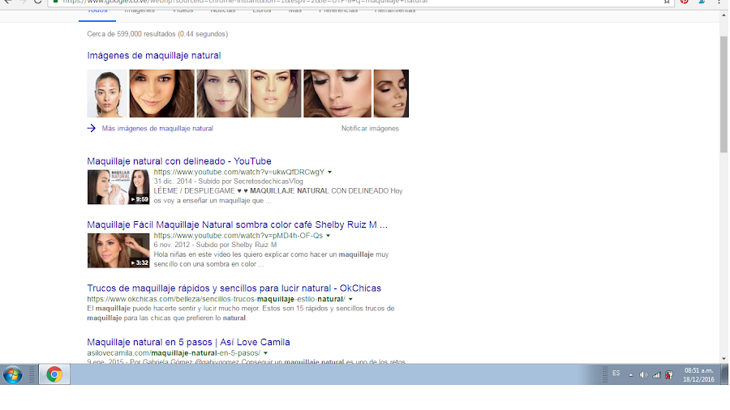Click the '6 nov. 2012 - Subido por Shelby Ruiz M' text
Viewport: 730px width, 410px height.
pyautogui.click(x=215, y=245)
